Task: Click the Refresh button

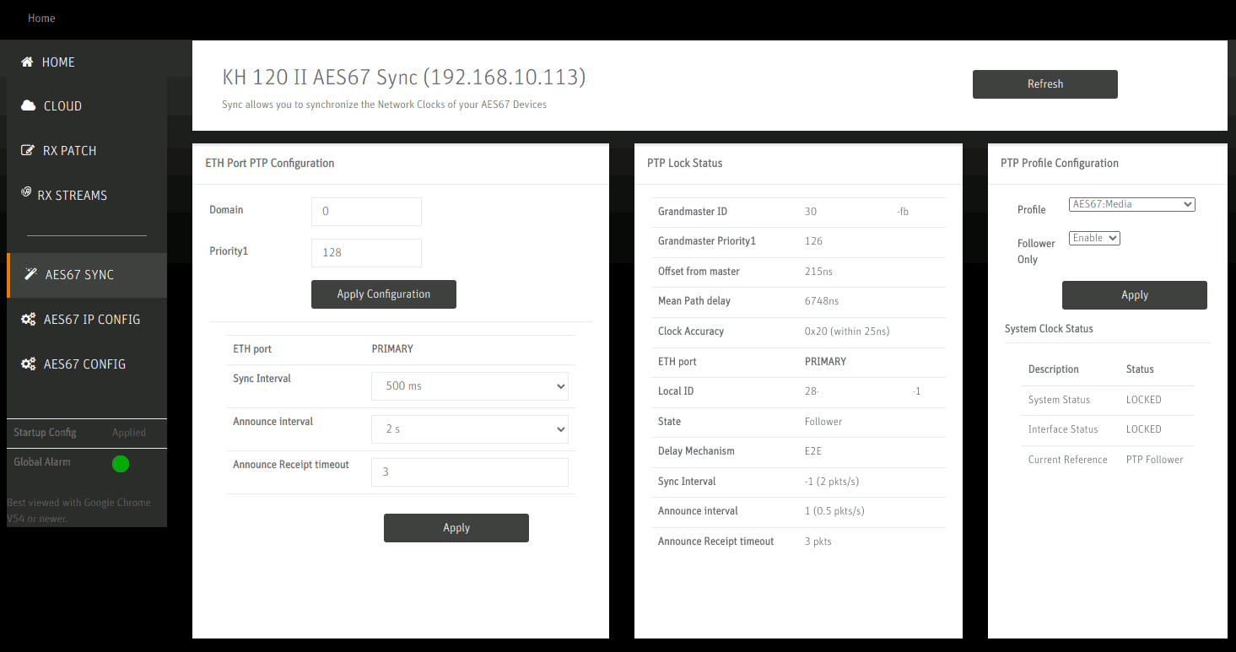Action: point(1045,84)
